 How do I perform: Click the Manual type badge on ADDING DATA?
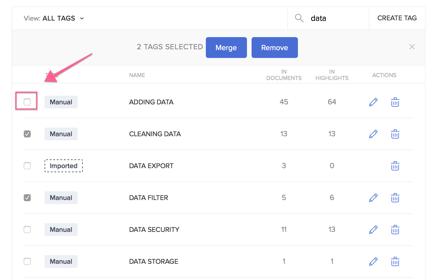click(61, 102)
